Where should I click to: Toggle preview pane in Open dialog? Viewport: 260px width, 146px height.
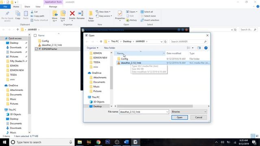(199, 48)
